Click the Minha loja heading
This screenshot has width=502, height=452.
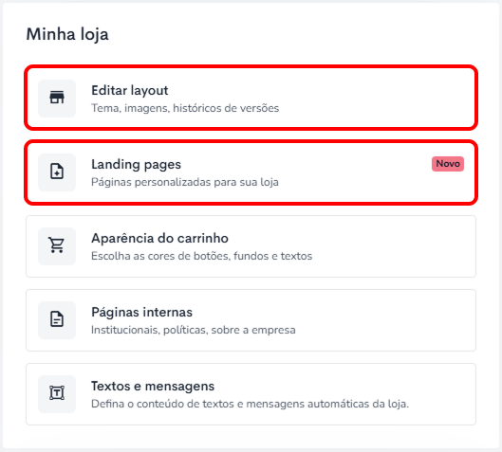pos(67,34)
